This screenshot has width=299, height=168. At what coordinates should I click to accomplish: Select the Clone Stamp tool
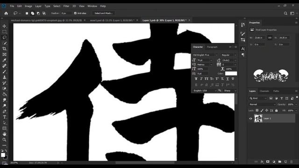pos(4,77)
